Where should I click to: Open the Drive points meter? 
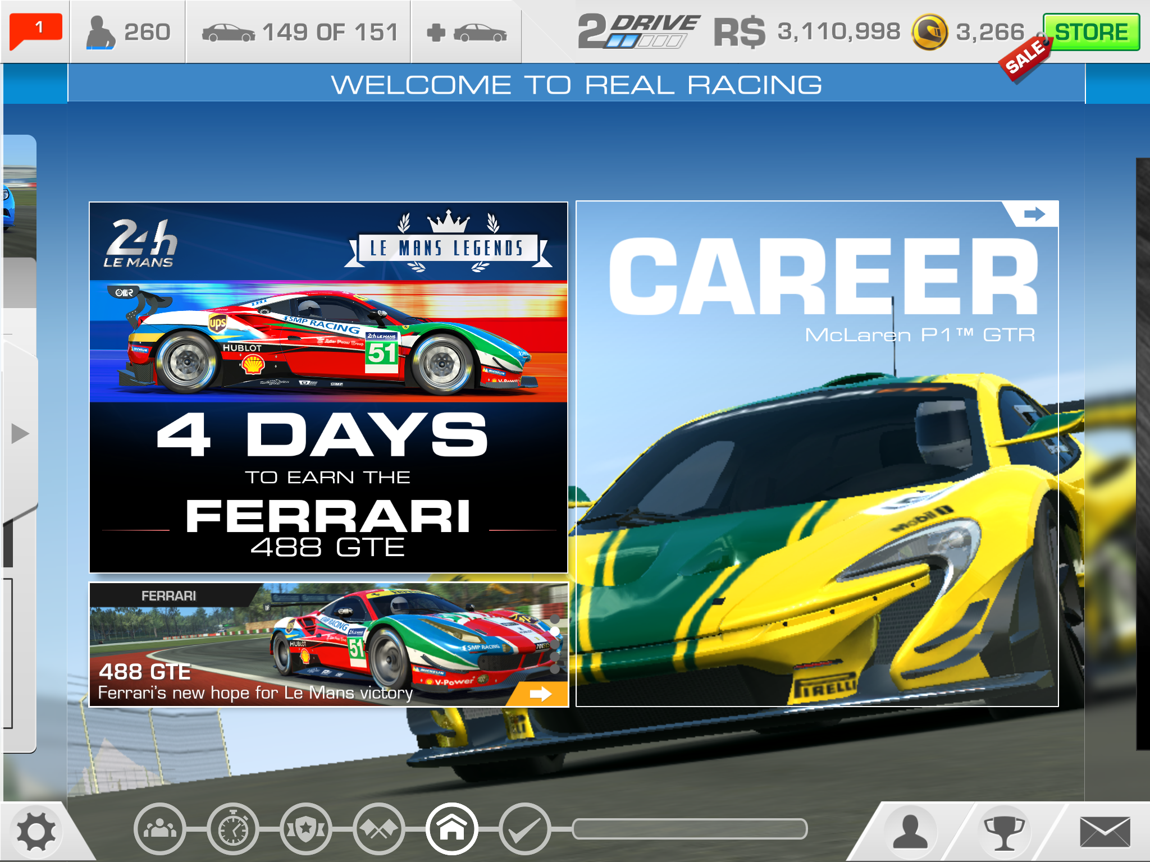[638, 32]
